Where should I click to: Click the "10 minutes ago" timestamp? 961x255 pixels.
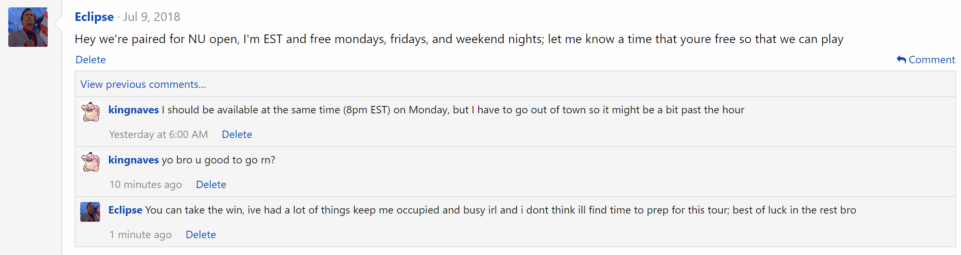click(145, 185)
